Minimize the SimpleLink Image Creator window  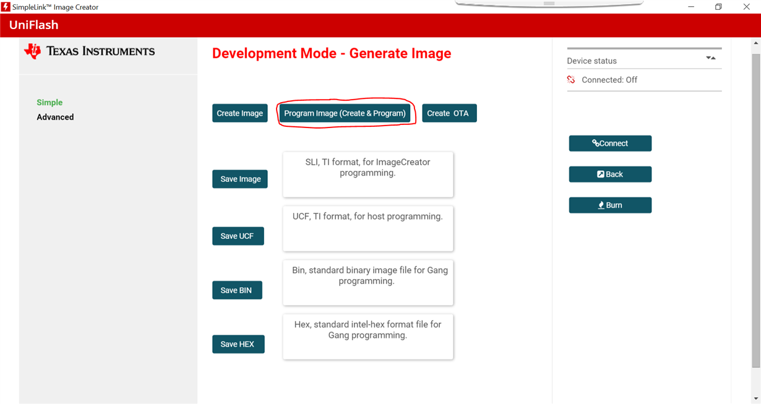pyautogui.click(x=691, y=7)
